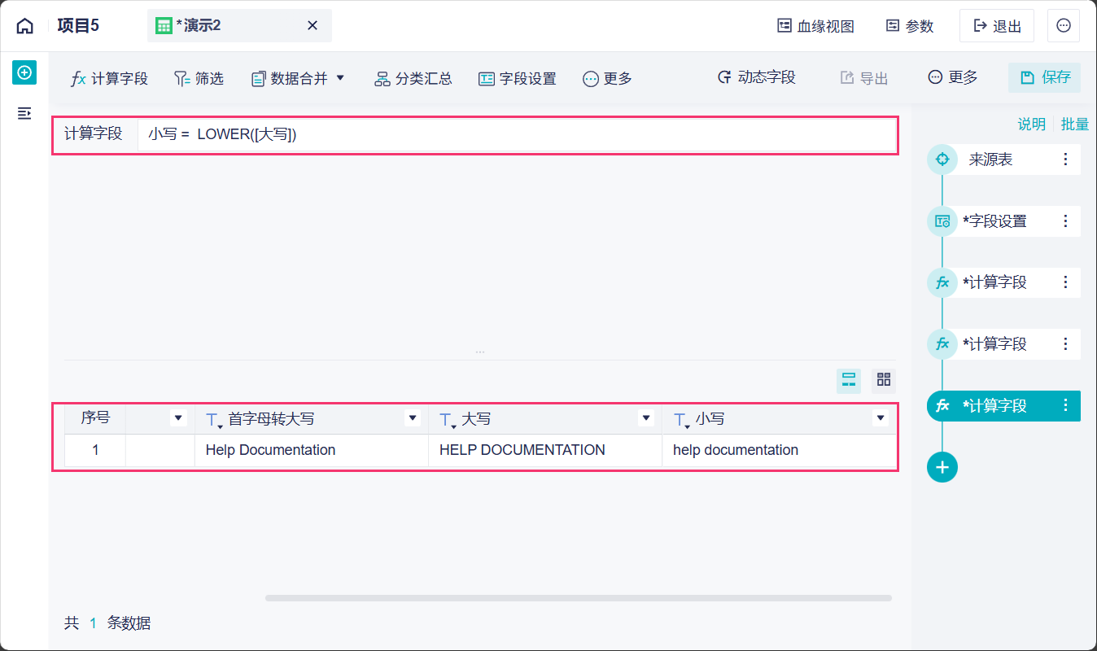Open 筛选 filter tool
1097x651 pixels.
[199, 79]
